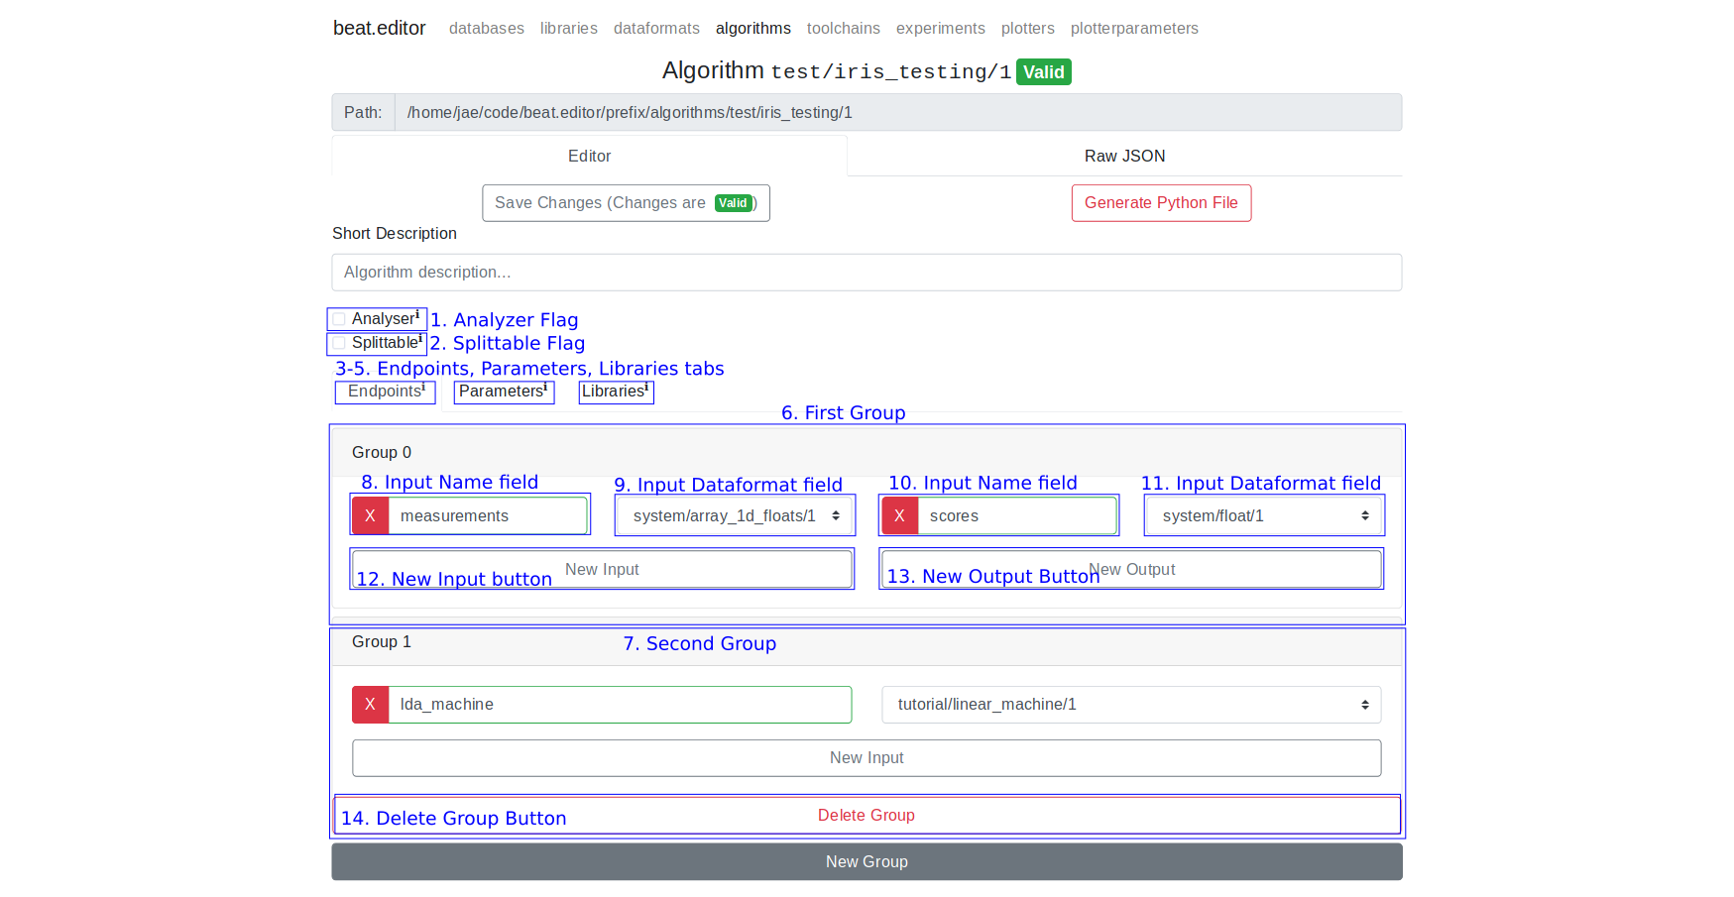
Task: Open the beat.editor home link
Action: (379, 29)
